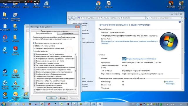Click 'Система и безопасность' in breadcrumb
This screenshot has width=188, height=106.
tap(110, 18)
